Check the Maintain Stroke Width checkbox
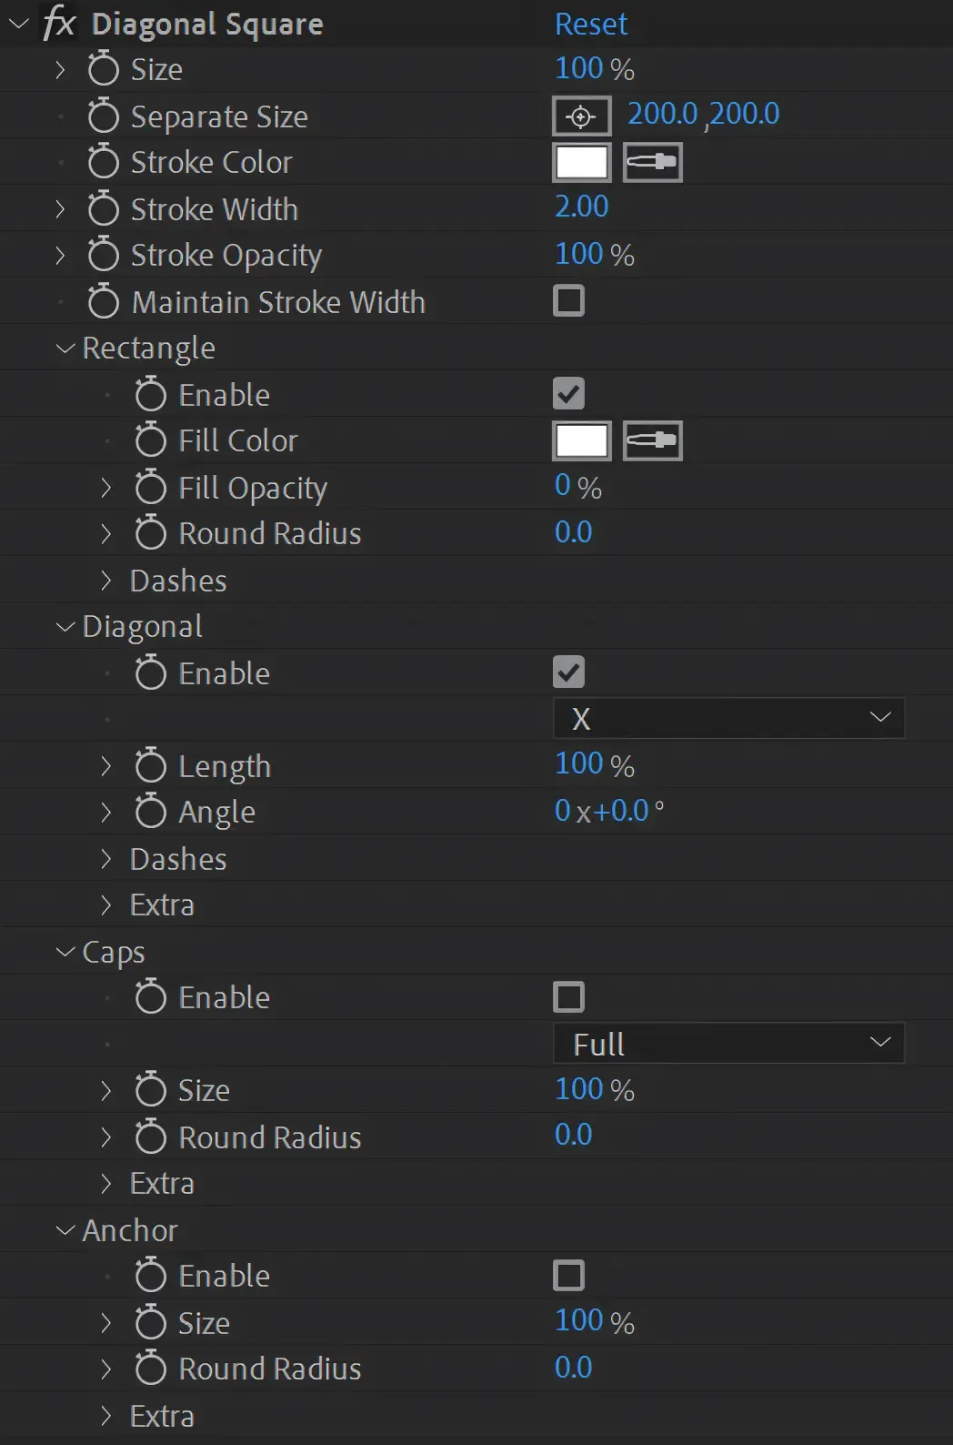This screenshot has height=1445, width=953. [569, 300]
